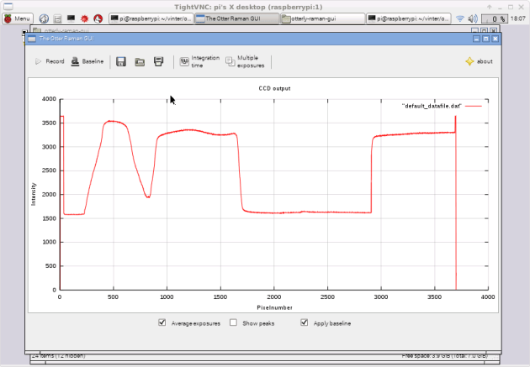Open the volume speaker tray icon
This screenshot has width=530, height=367.
coord(473,18)
